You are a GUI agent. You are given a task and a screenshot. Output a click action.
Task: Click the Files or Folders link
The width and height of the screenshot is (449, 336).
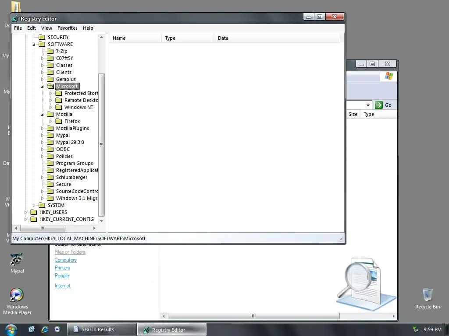coord(70,252)
